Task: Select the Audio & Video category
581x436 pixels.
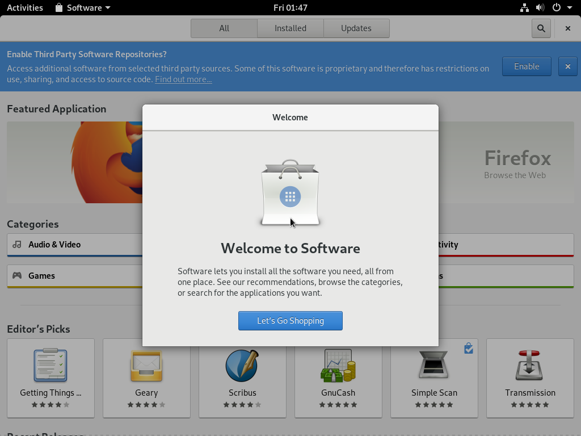Action: (x=74, y=245)
